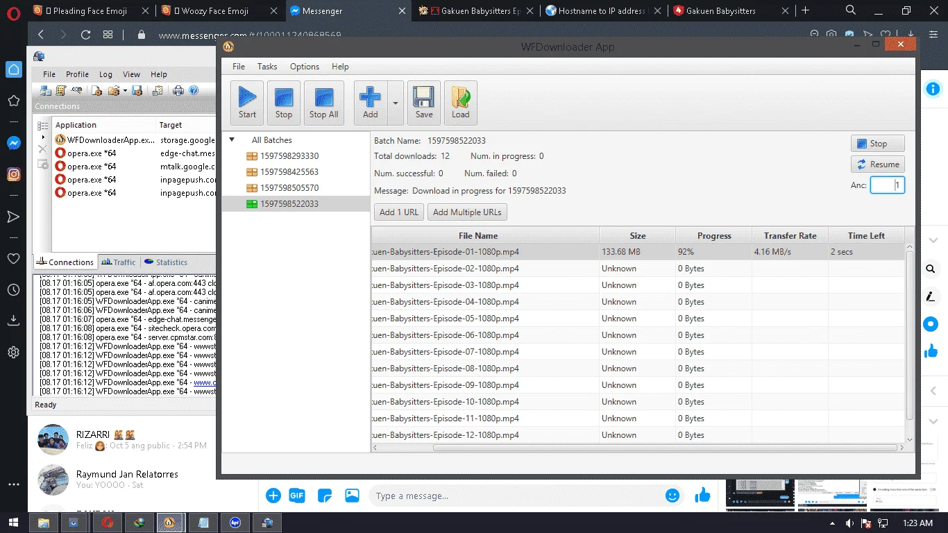Click the printer icon in monitor toolbar
This screenshot has width=948, height=533.
[x=178, y=91]
